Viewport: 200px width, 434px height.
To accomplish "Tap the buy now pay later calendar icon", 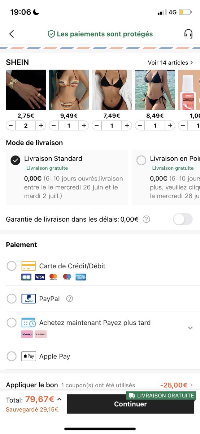I will (x=29, y=323).
